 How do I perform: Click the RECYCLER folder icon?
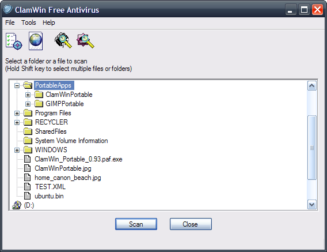28,122
